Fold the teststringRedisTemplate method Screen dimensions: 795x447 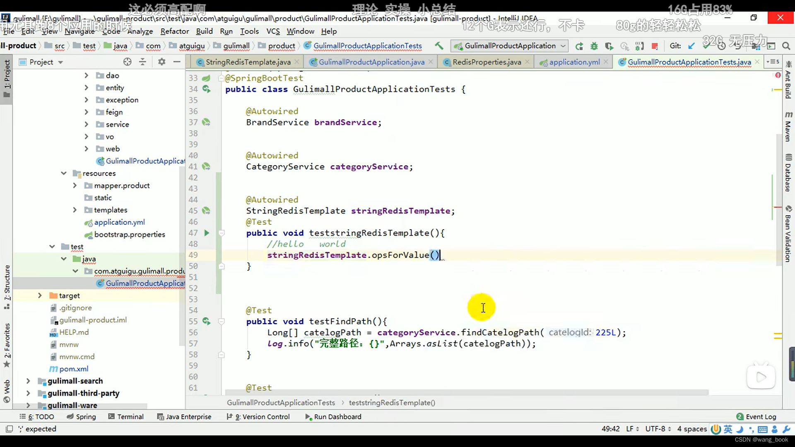coord(222,233)
